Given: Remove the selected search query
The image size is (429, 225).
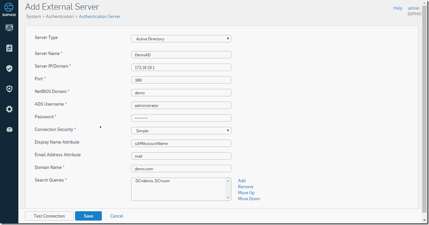Looking at the screenshot, I should coord(246,187).
